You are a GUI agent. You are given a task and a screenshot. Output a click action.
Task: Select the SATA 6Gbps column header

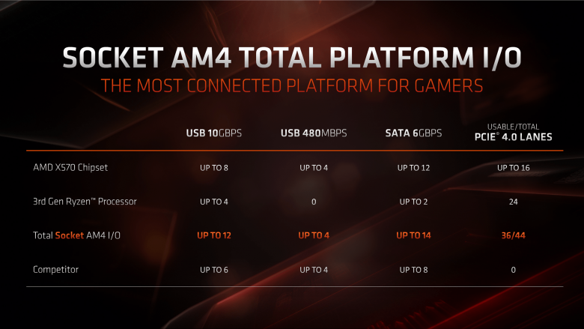pyautogui.click(x=413, y=133)
